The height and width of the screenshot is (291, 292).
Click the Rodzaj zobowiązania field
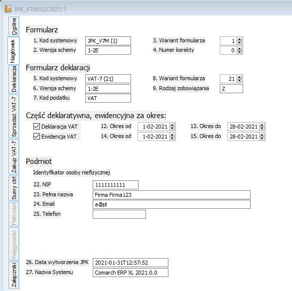click(231, 89)
